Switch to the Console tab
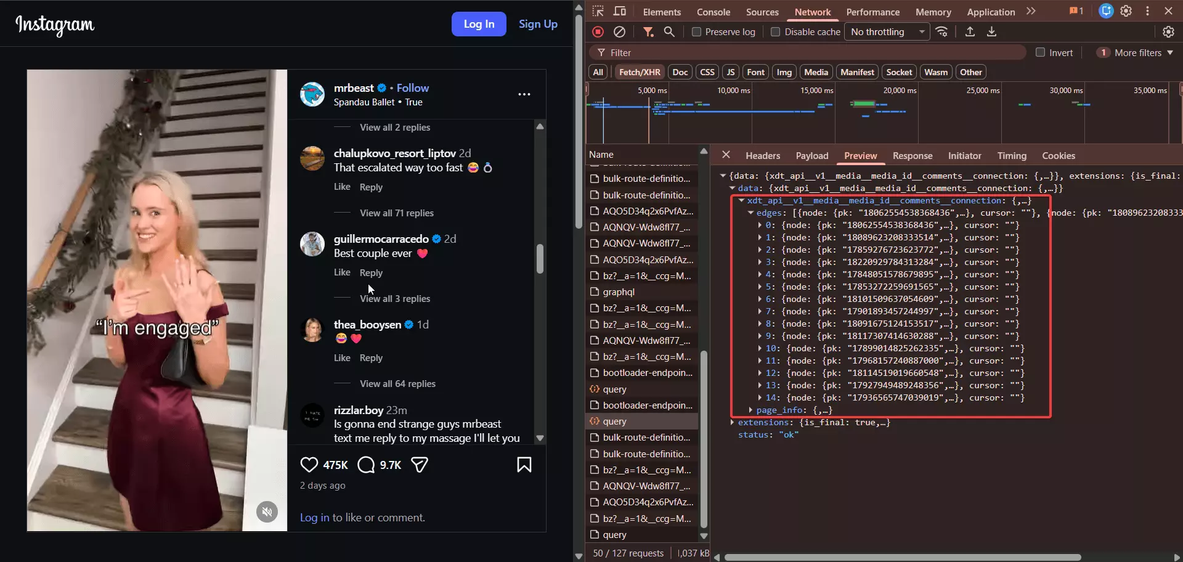1183x562 pixels. (713, 12)
